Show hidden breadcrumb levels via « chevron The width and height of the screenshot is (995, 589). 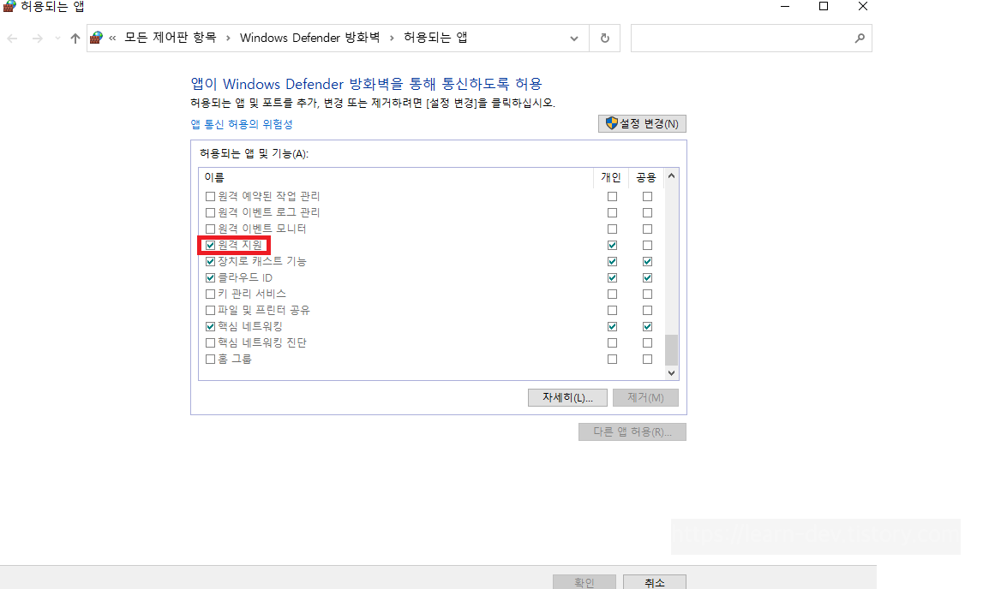[112, 38]
